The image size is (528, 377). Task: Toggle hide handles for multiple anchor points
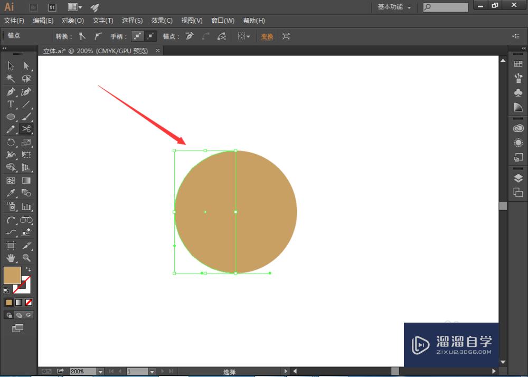pos(151,36)
